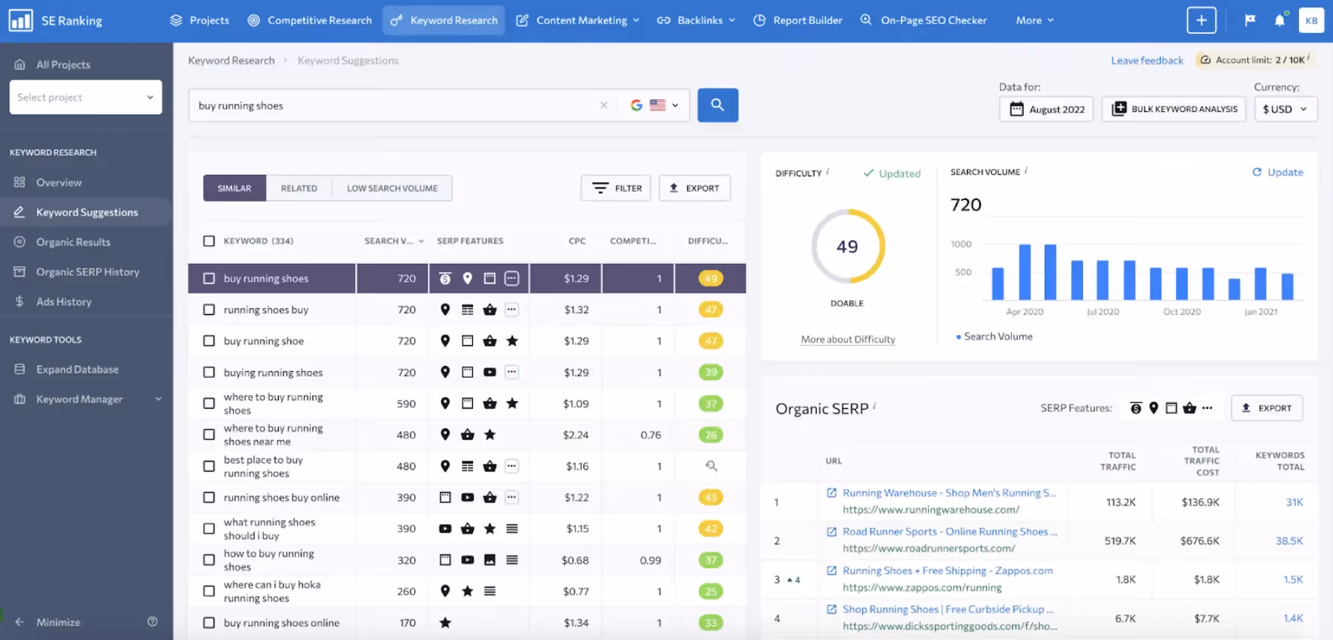This screenshot has width=1333, height=640.
Task: Check the 'buy running shoe' row checkbox
Action: tap(209, 341)
